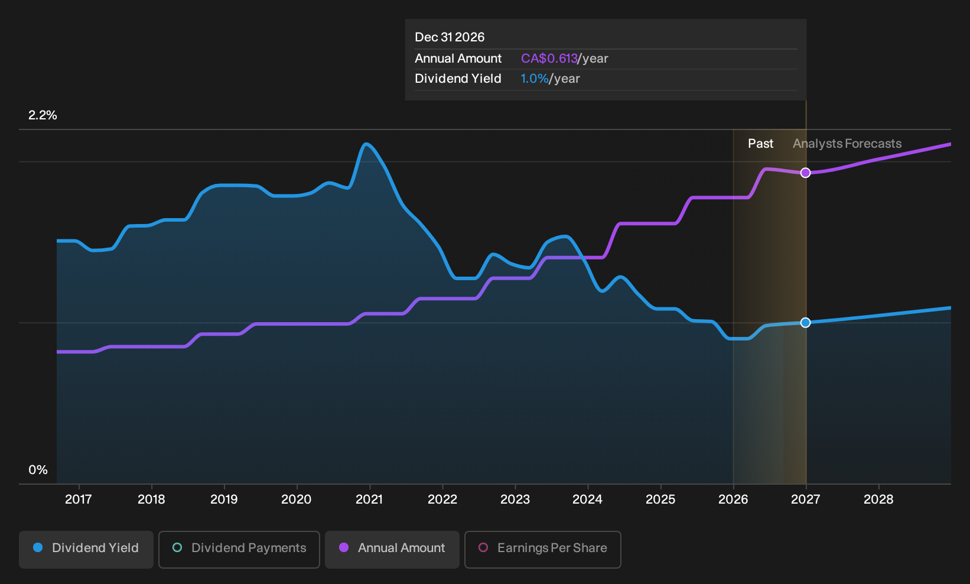Viewport: 970px width, 584px height.
Task: Click the 2024 x-axis year label
Action: click(587, 499)
